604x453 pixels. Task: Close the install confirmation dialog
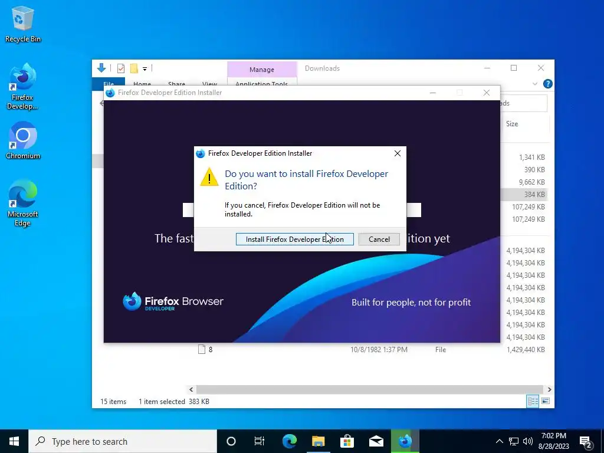398,153
